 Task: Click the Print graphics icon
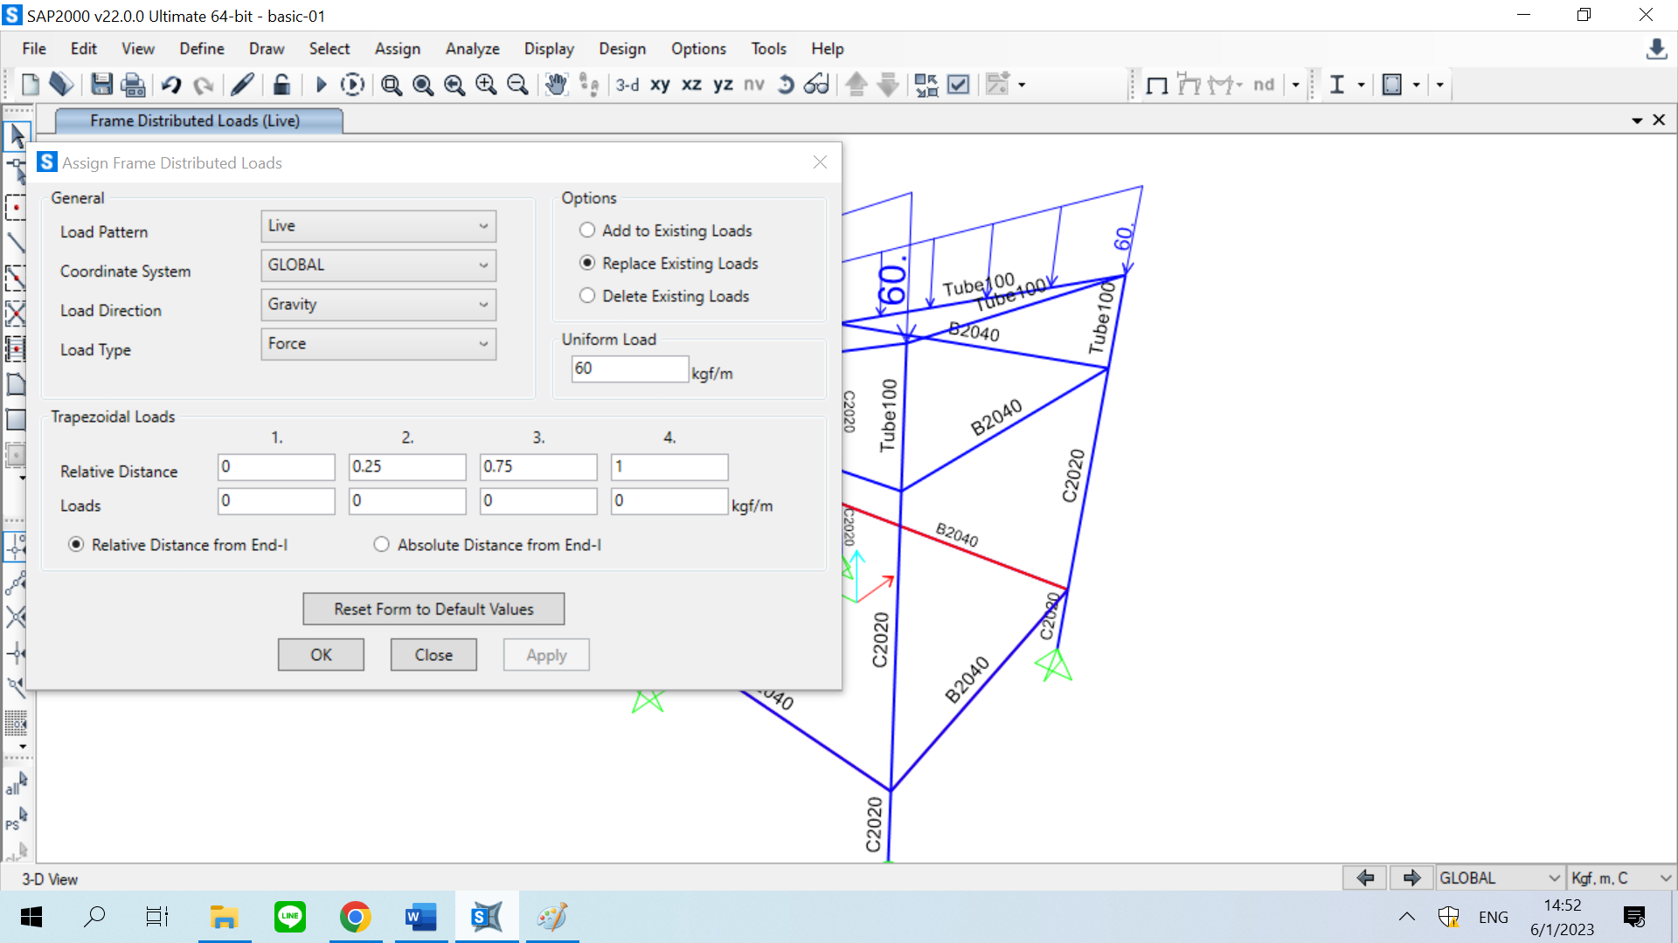[133, 85]
